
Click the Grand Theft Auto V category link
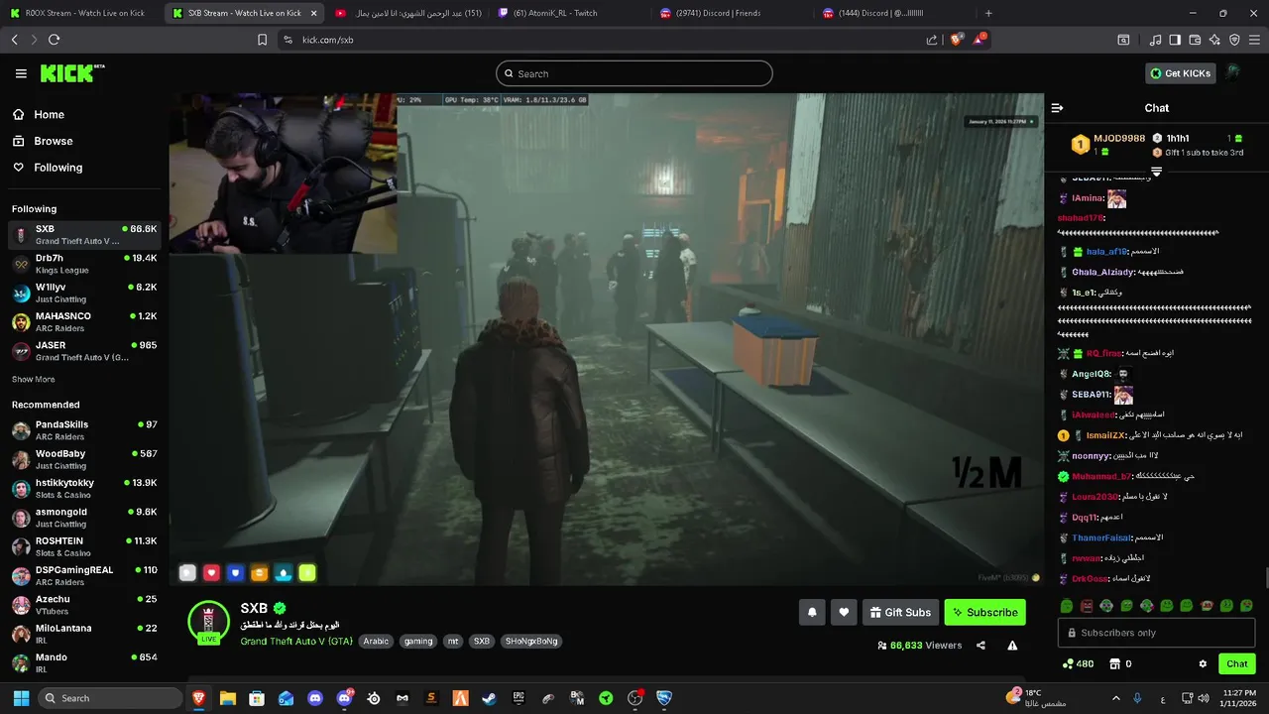click(x=296, y=641)
